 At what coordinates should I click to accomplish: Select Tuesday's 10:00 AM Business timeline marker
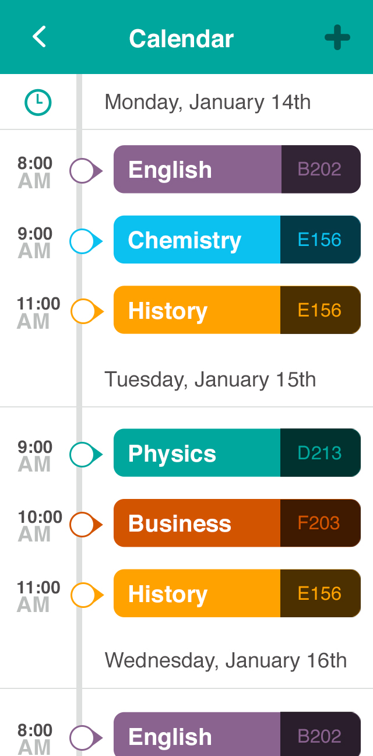[83, 525]
